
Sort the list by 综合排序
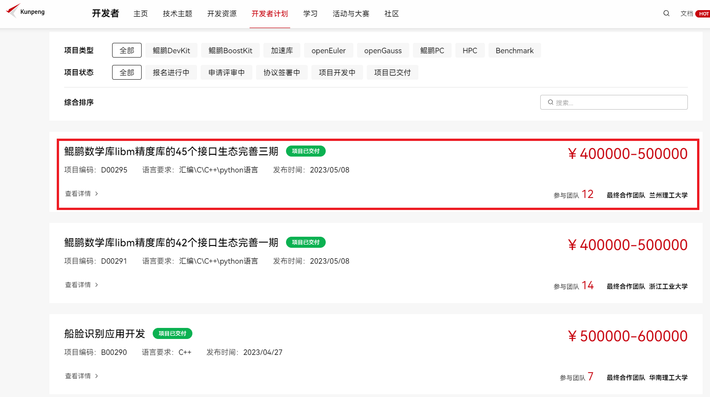[x=79, y=102]
